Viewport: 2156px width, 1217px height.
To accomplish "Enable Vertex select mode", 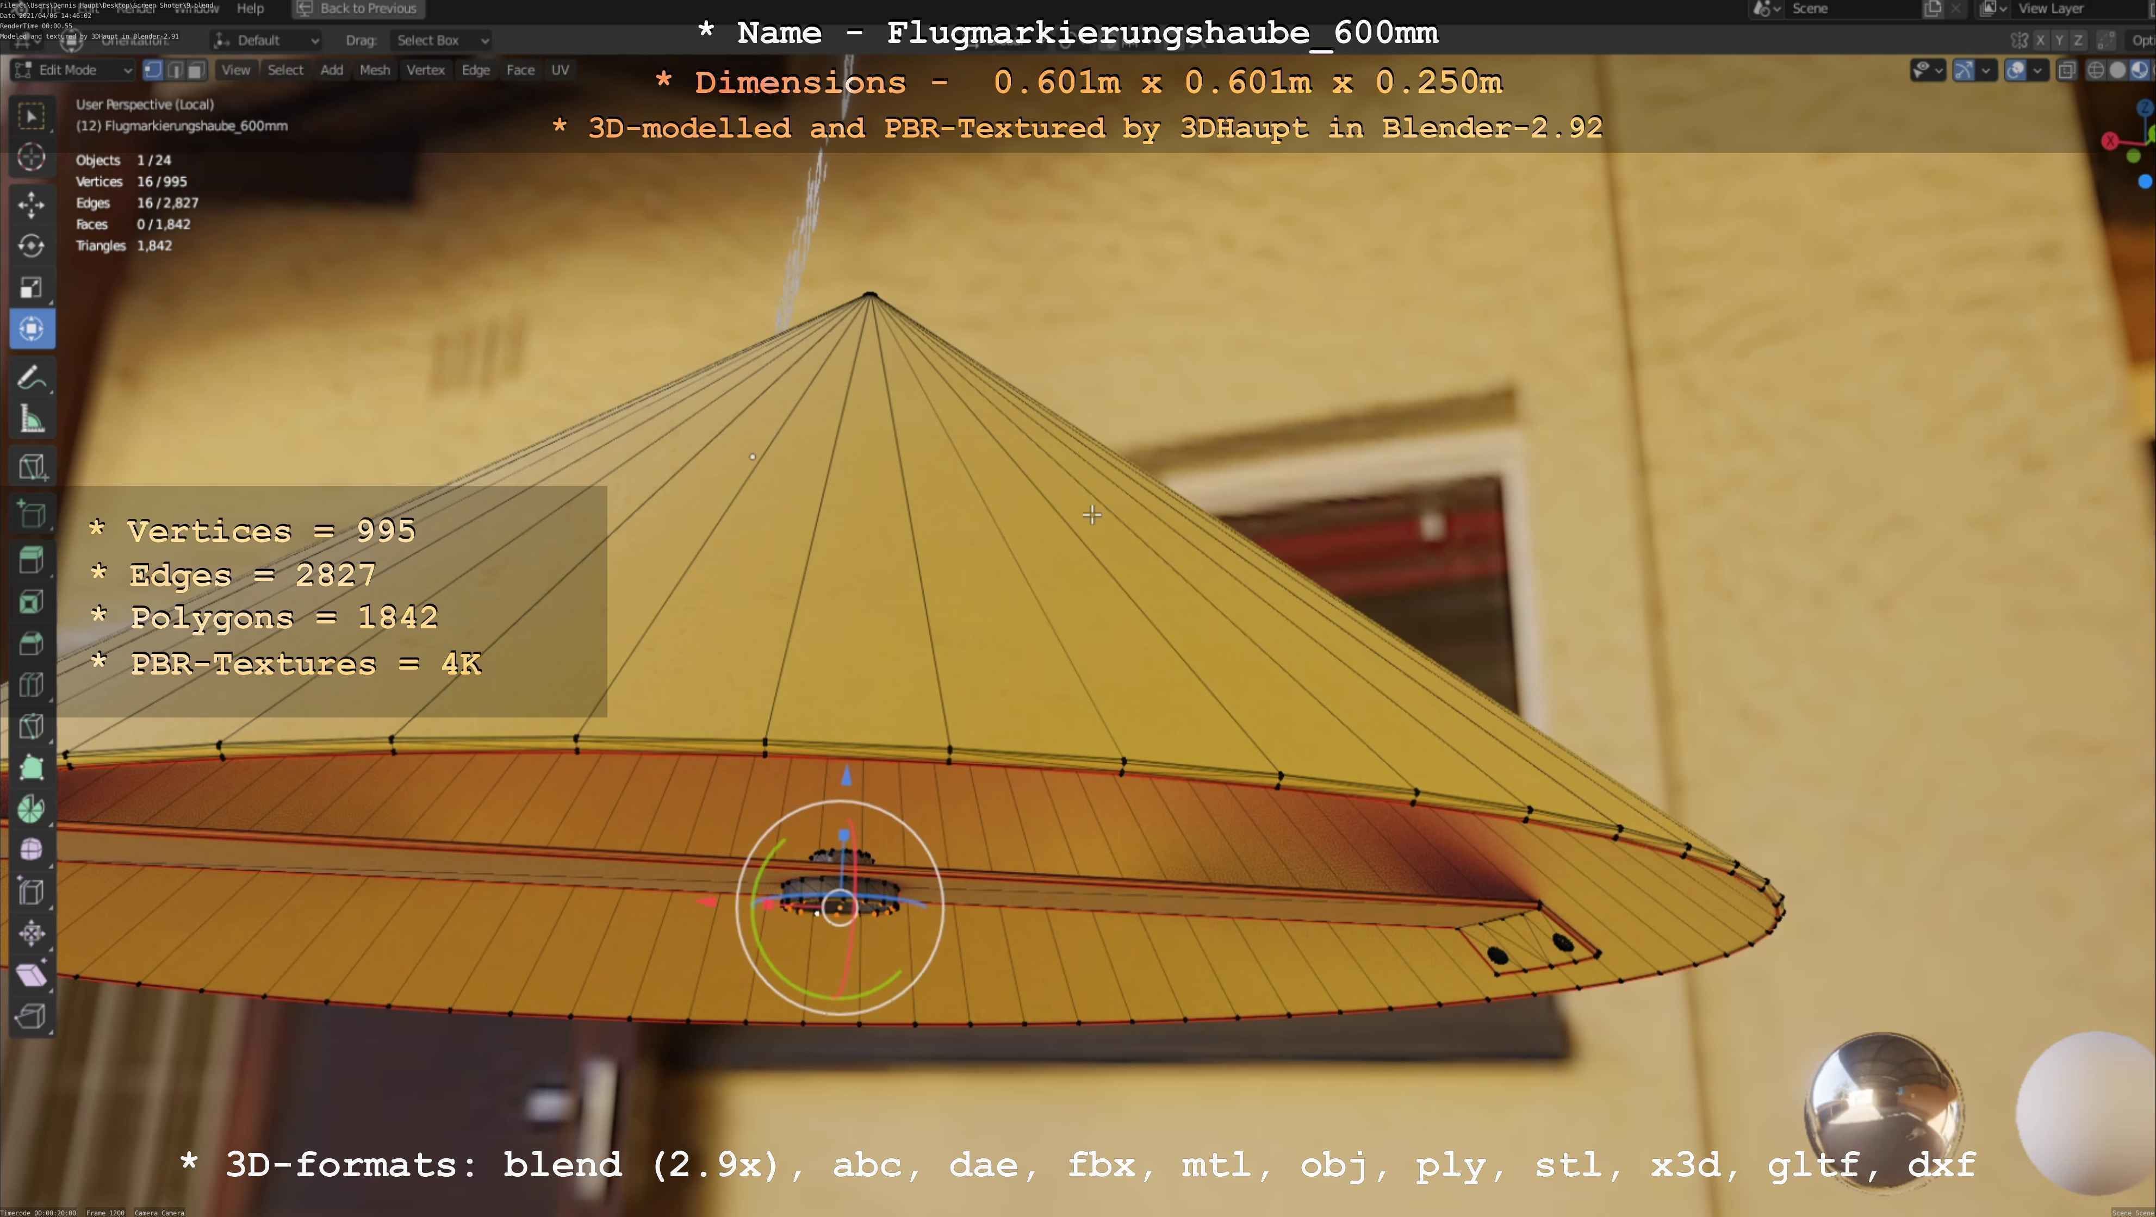I will [153, 70].
